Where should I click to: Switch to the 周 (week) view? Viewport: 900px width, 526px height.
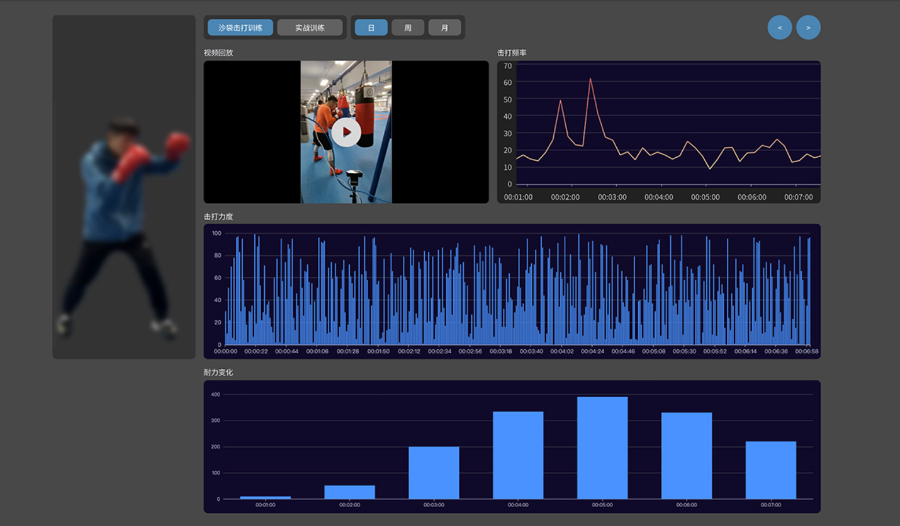click(408, 28)
